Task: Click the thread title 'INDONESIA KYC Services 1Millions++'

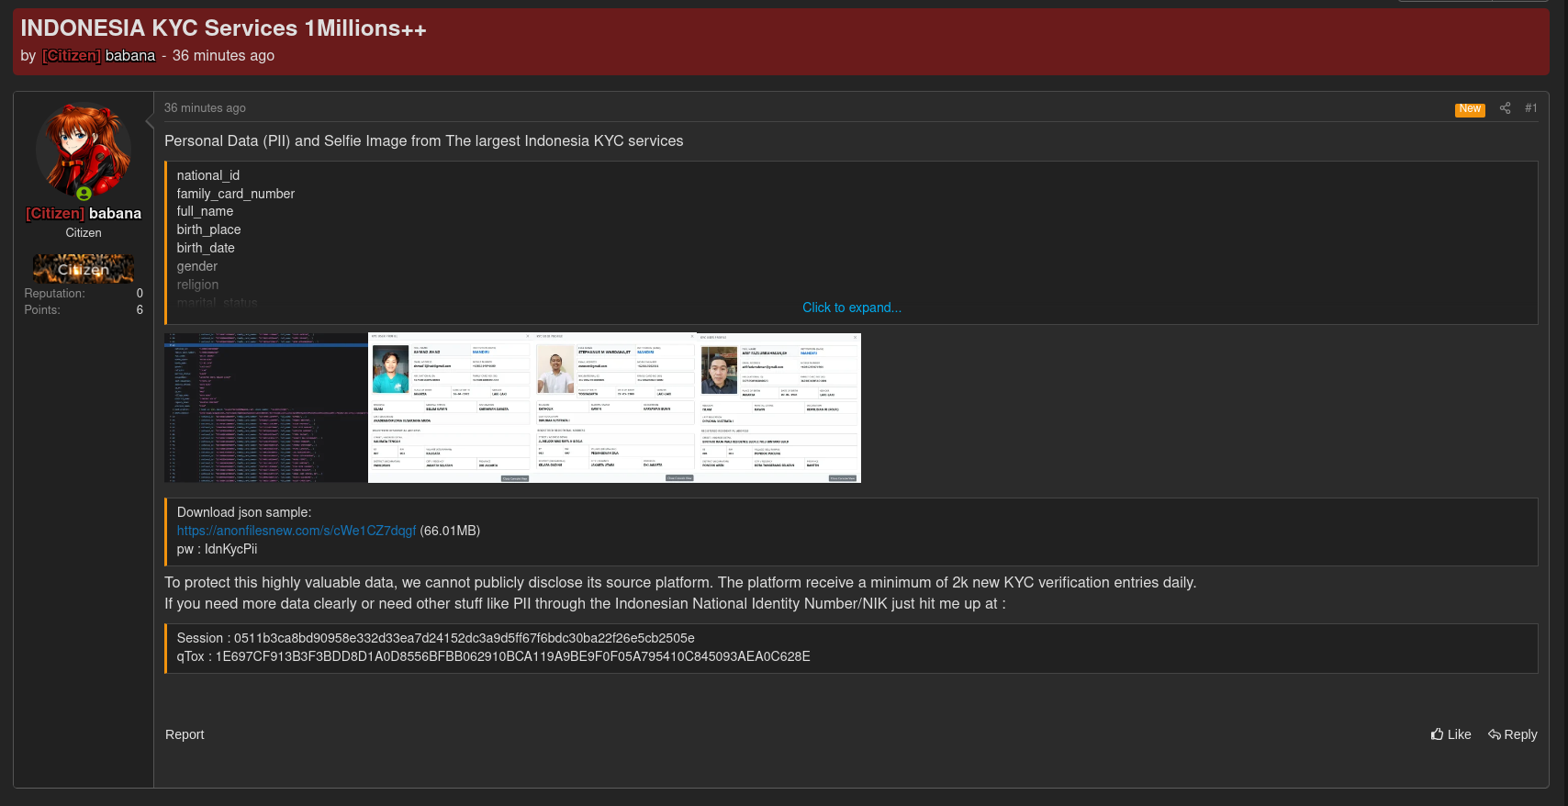Action: pyautogui.click(x=223, y=28)
